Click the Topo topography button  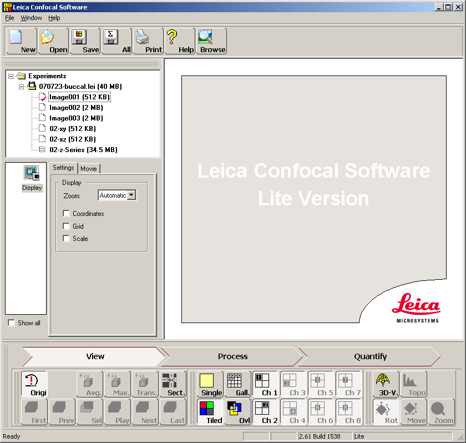414,384
